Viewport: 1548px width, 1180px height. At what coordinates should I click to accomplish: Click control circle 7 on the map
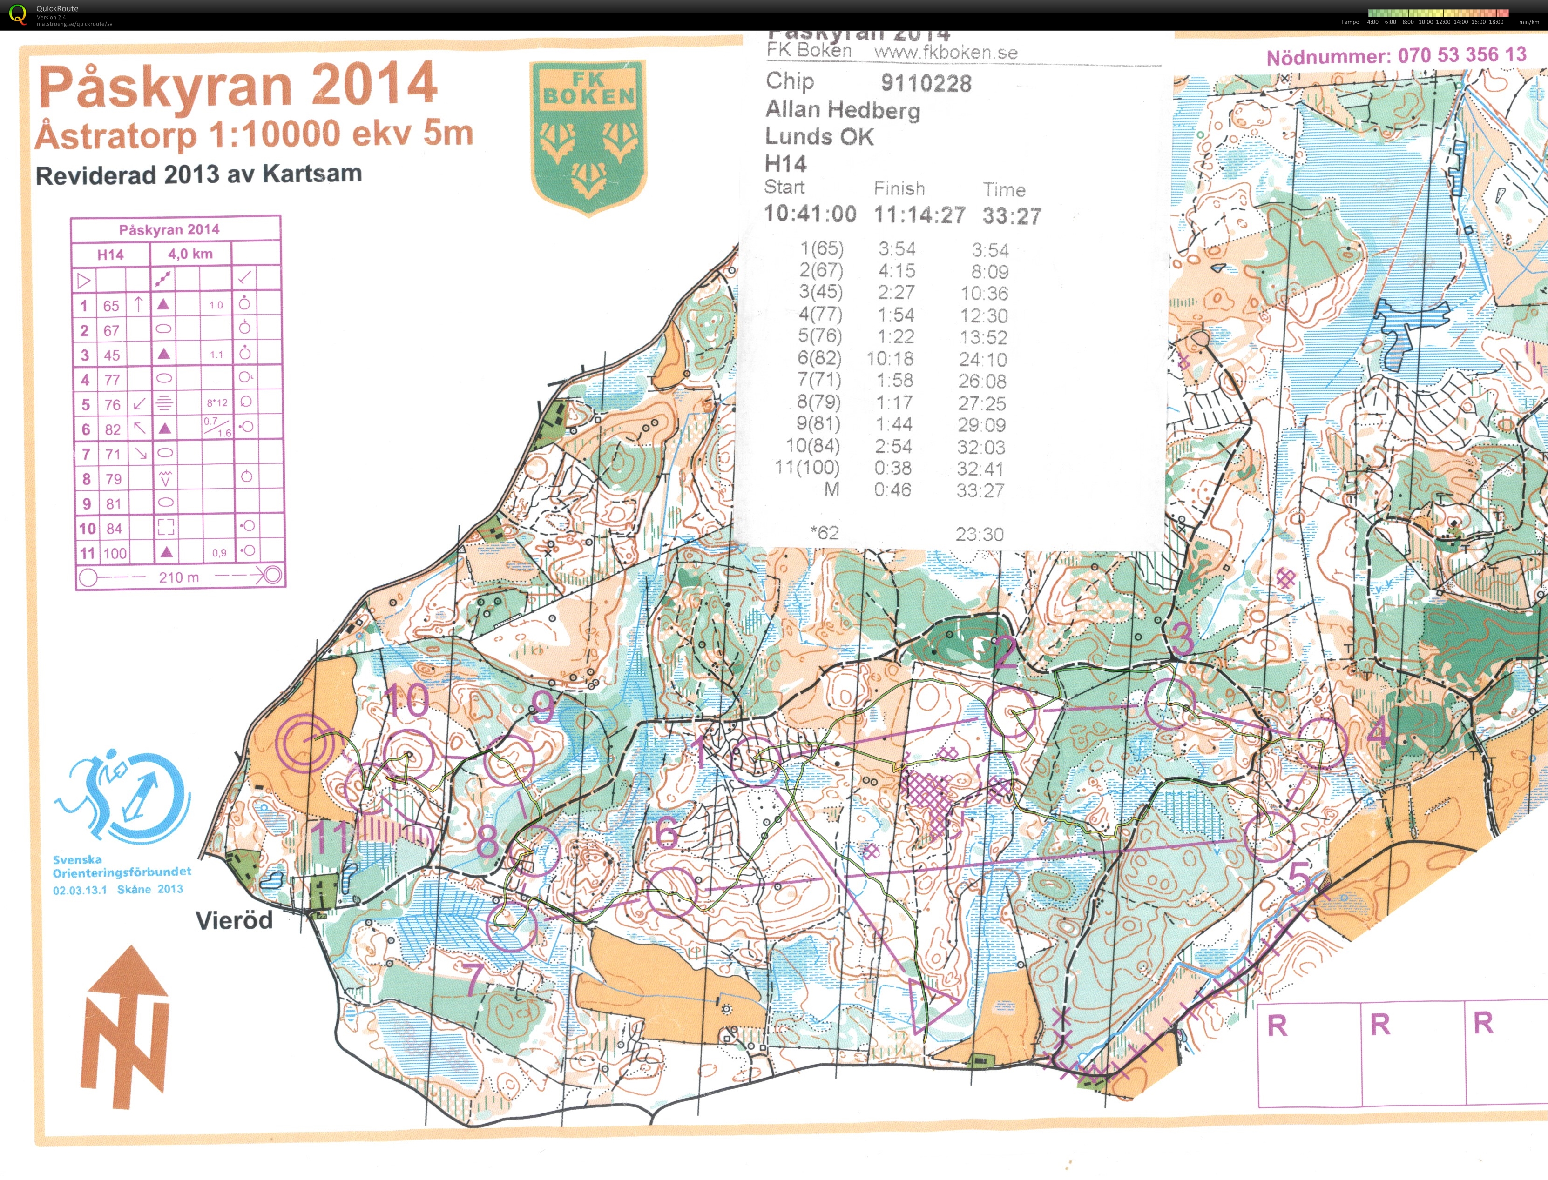(x=512, y=926)
